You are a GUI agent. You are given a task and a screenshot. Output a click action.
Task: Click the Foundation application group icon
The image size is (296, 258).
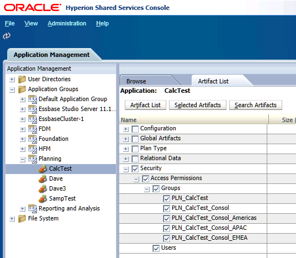pyautogui.click(x=33, y=139)
